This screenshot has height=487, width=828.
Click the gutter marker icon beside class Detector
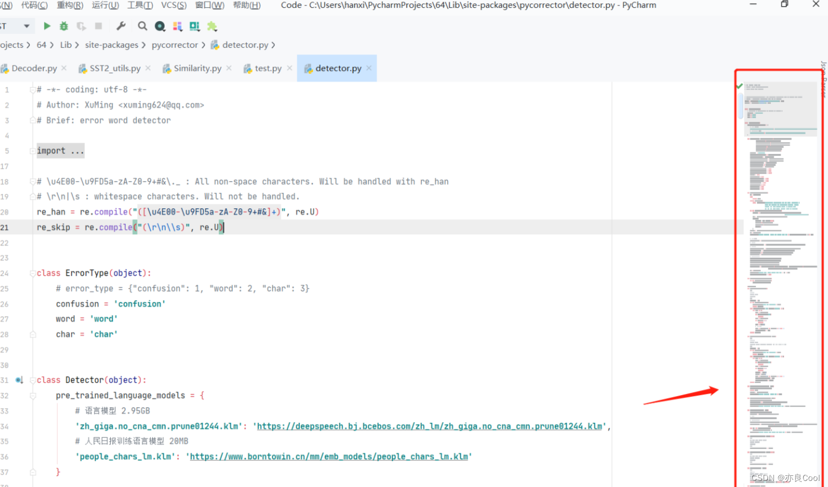tap(19, 380)
